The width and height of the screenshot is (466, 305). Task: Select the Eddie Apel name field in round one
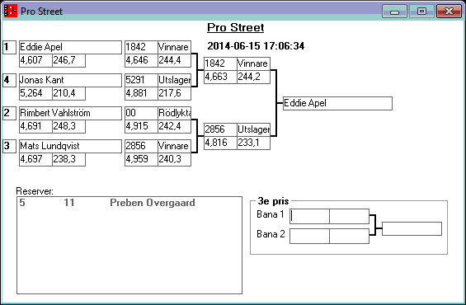pyautogui.click(x=70, y=47)
